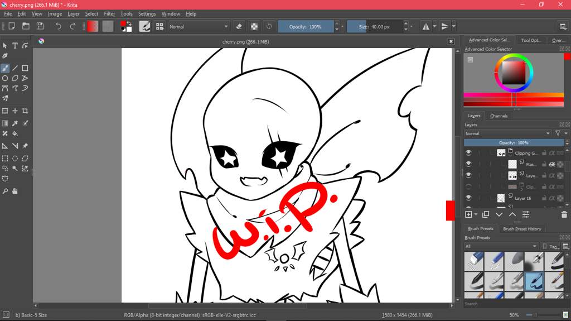571x321 pixels.
Task: Select the Crop tool
Action: point(25,111)
